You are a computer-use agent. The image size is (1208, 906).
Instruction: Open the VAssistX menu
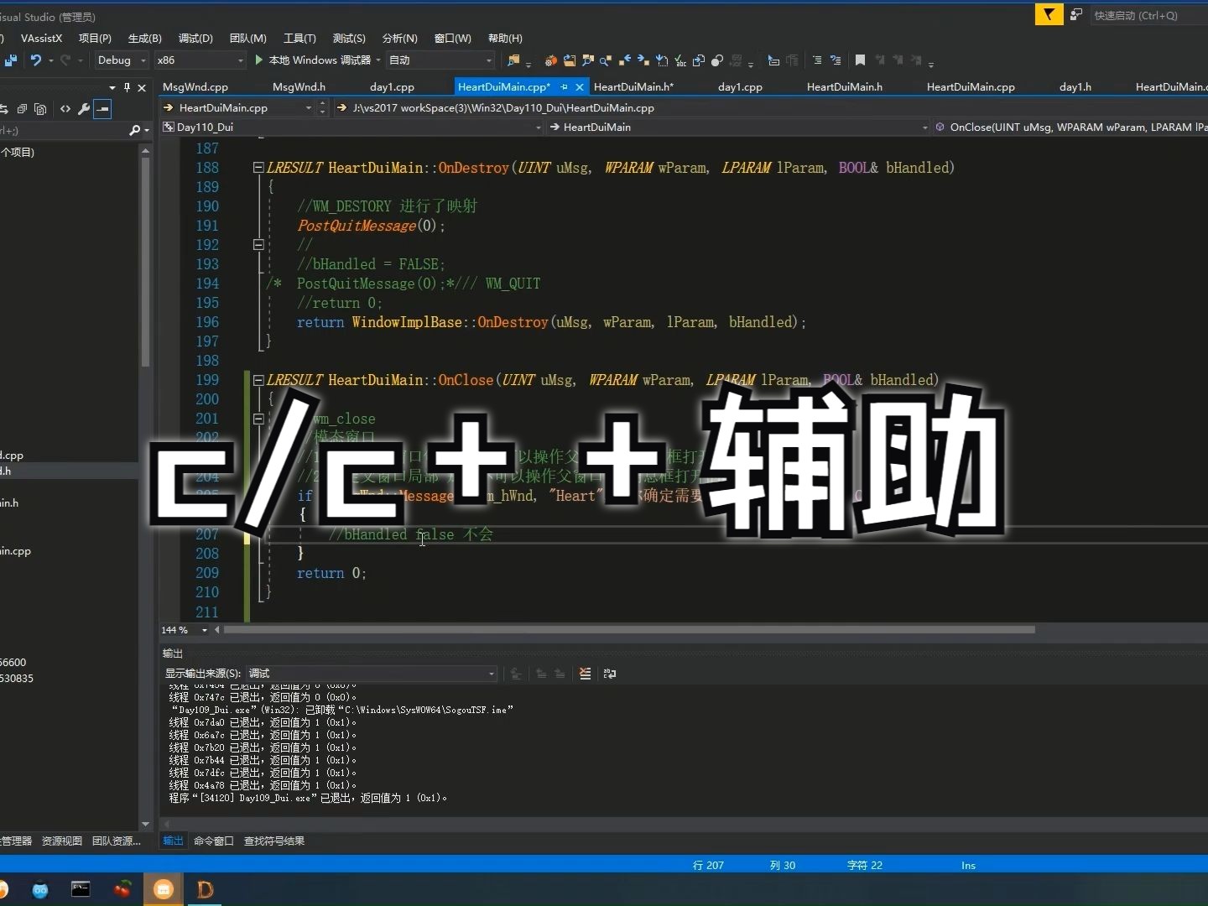41,39
